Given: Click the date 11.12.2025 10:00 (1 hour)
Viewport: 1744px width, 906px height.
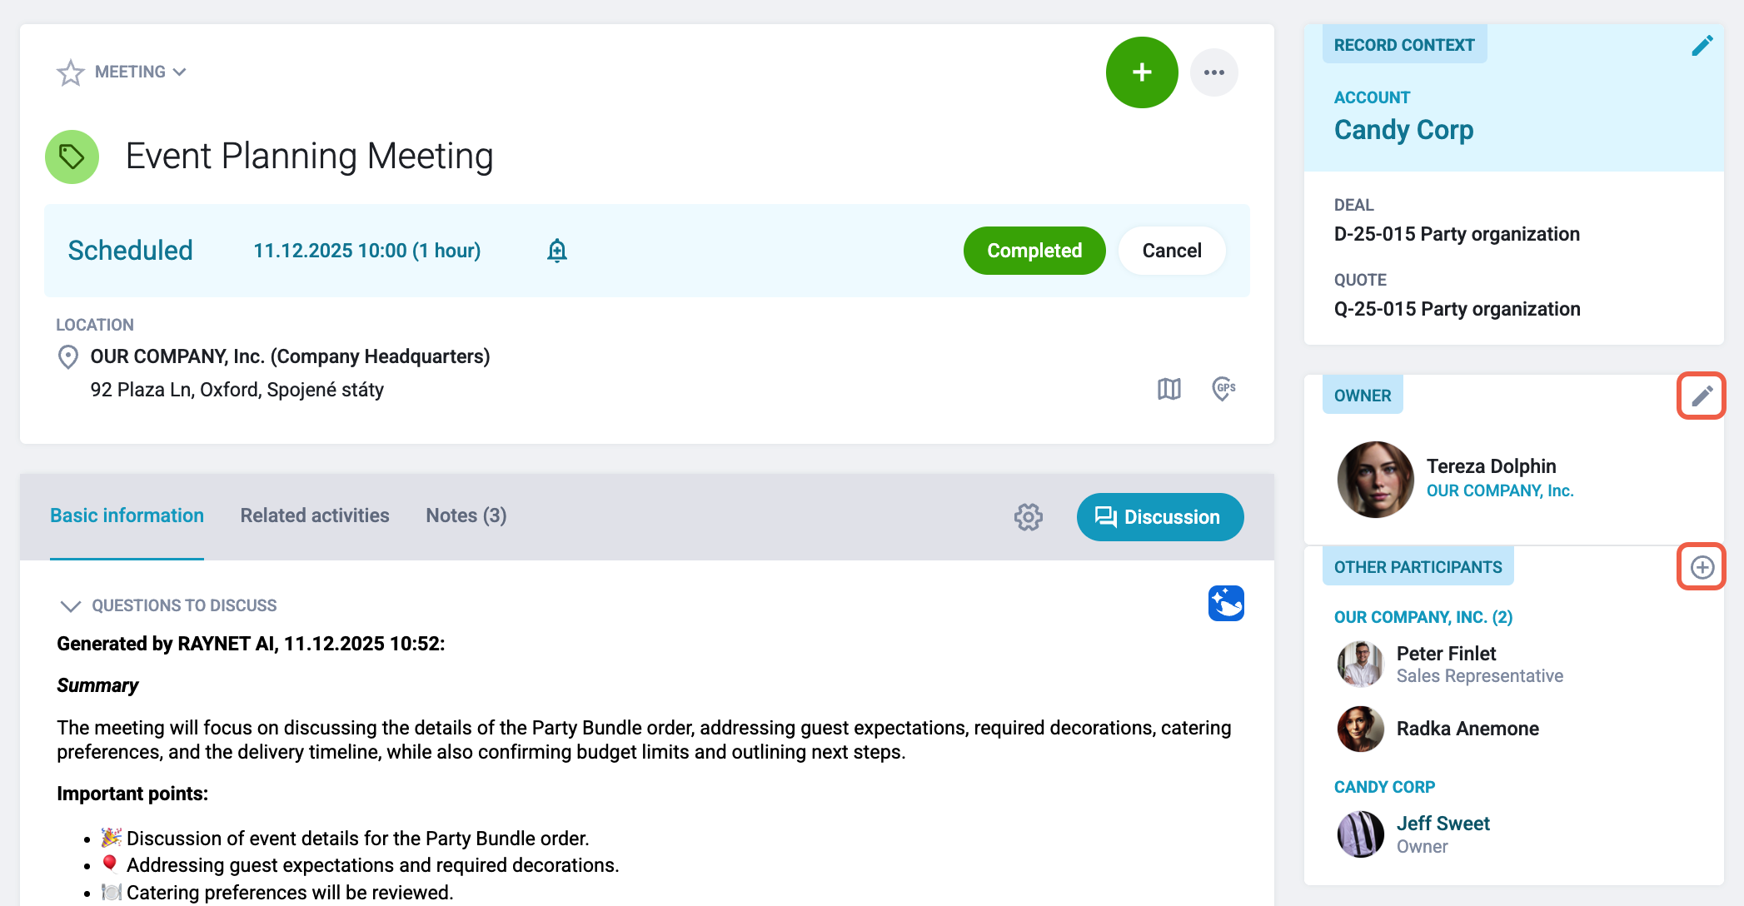Looking at the screenshot, I should pyautogui.click(x=366, y=251).
